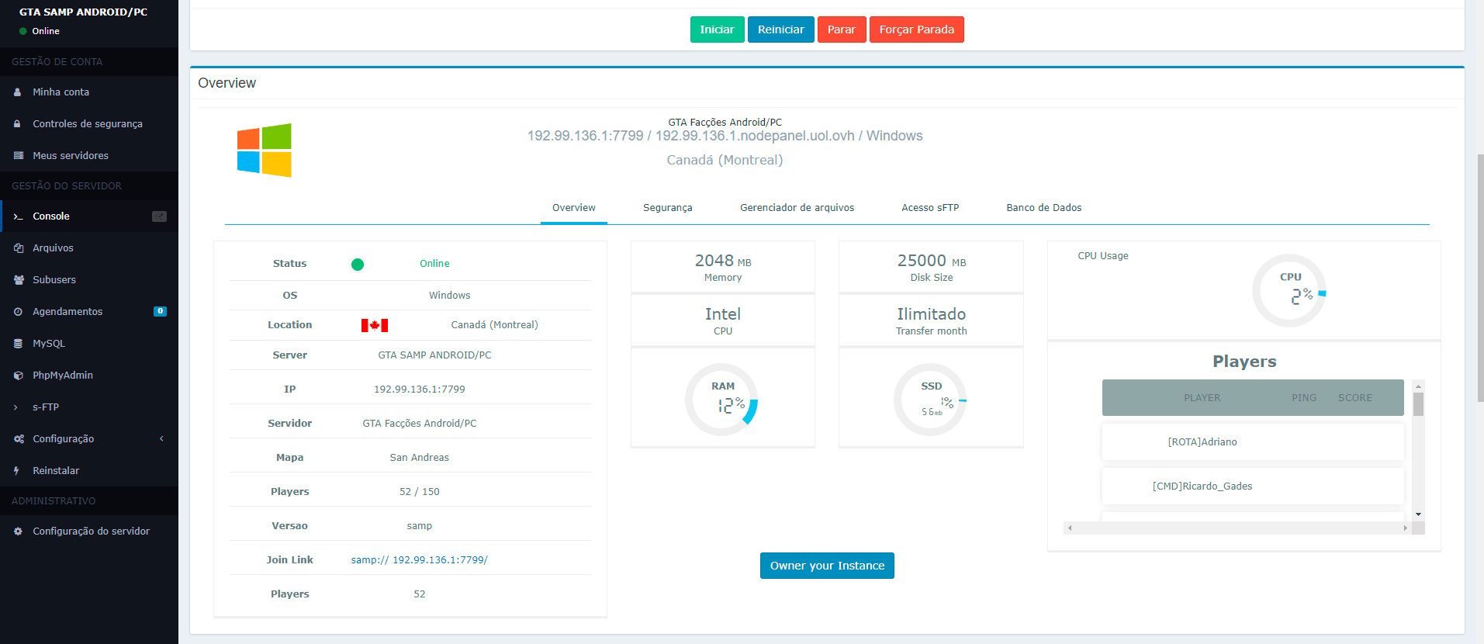Open the samp:// 192.99.136.1:7799/ join link
The image size is (1484, 644).
419,560
